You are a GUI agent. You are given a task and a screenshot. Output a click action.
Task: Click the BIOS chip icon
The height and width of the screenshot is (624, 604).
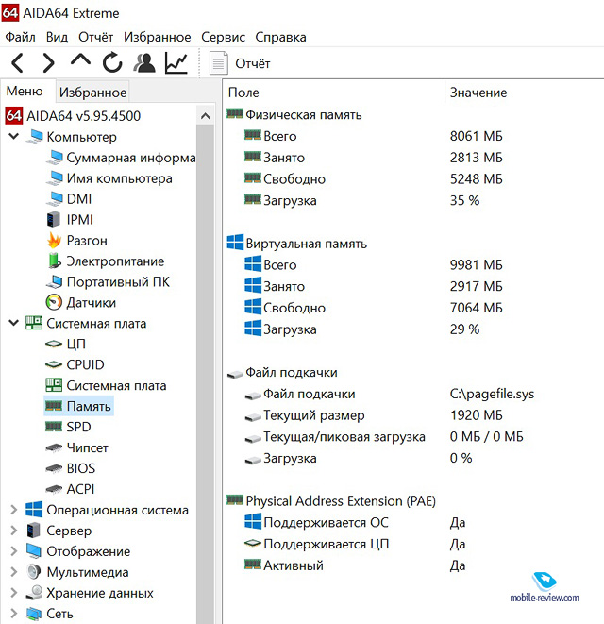(x=54, y=468)
